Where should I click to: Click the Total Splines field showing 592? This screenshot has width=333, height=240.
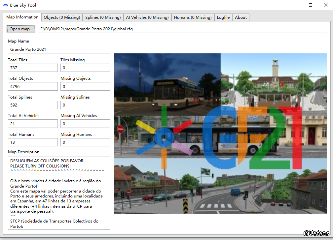33,105
